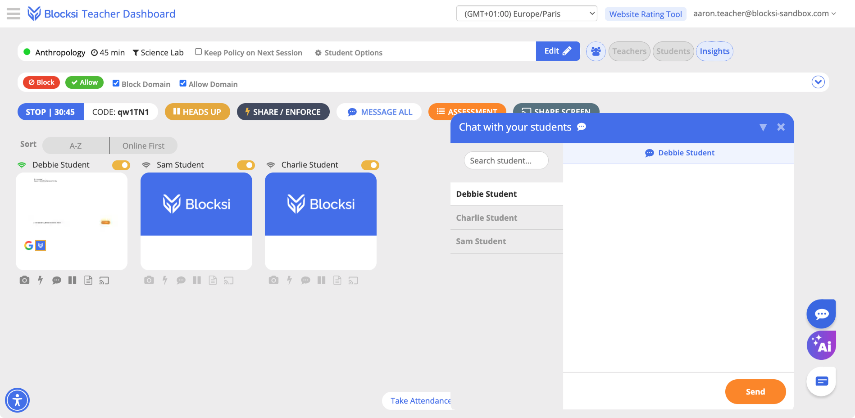Open the purple AI assistant button
The width and height of the screenshot is (855, 418).
(821, 345)
